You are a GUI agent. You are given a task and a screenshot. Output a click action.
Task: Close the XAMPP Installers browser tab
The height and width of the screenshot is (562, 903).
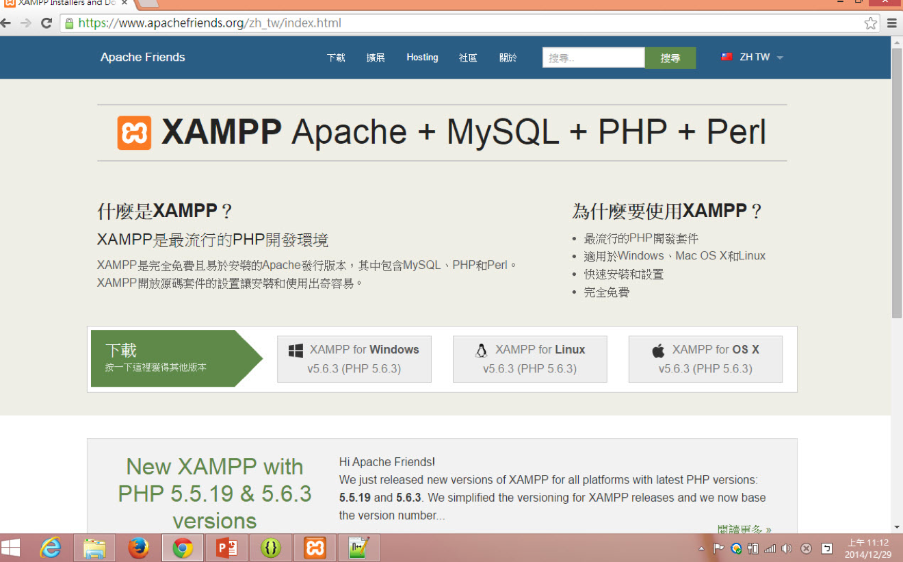[124, 3]
